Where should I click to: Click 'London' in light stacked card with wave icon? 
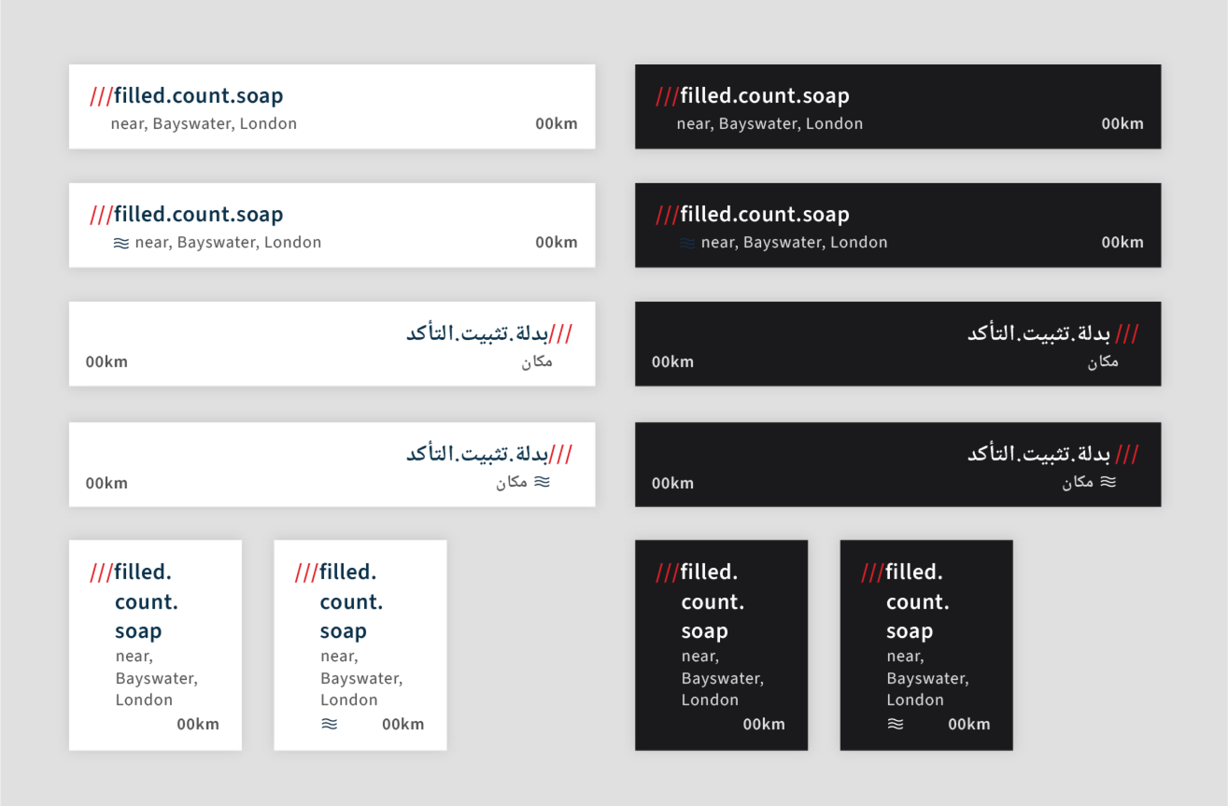(x=349, y=700)
